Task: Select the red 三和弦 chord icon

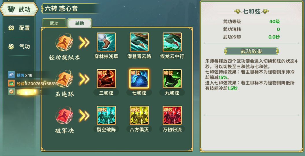Action: pyautogui.click(x=106, y=79)
